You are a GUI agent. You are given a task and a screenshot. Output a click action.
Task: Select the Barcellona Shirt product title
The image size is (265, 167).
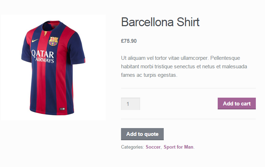160,22
